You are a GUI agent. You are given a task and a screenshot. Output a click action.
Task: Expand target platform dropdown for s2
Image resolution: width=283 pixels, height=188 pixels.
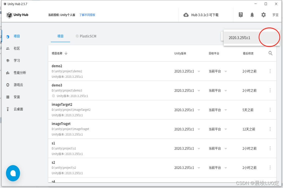click(x=226, y=168)
